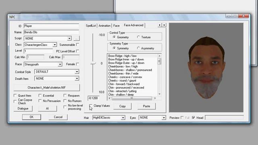Click the feature list scroll-down arrow

[x=159, y=94]
